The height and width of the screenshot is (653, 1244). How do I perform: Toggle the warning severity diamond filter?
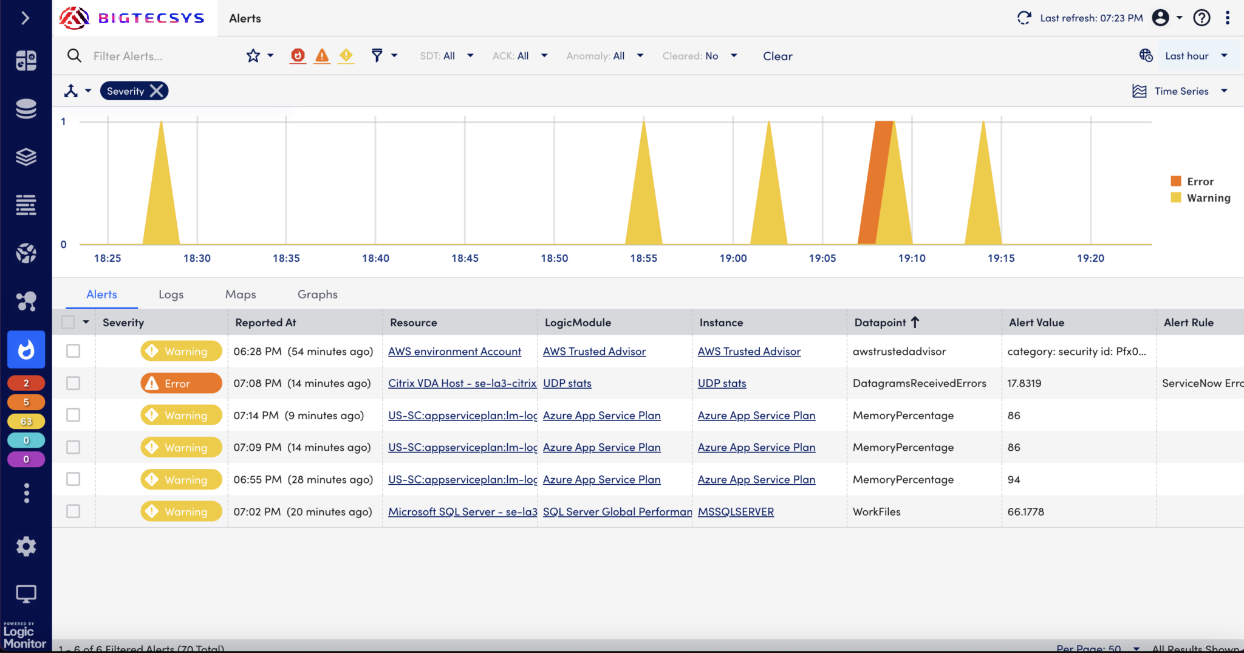(x=346, y=56)
